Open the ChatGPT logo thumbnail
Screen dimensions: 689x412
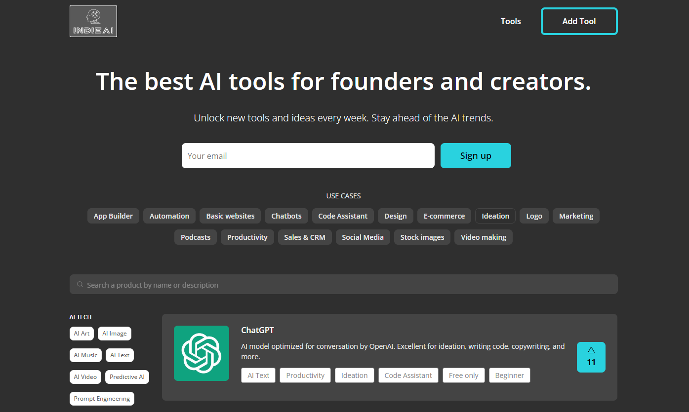pos(202,353)
